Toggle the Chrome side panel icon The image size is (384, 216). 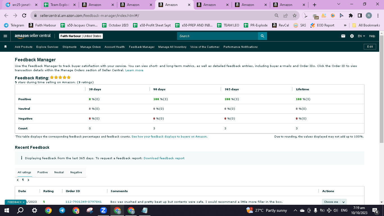point(360,15)
